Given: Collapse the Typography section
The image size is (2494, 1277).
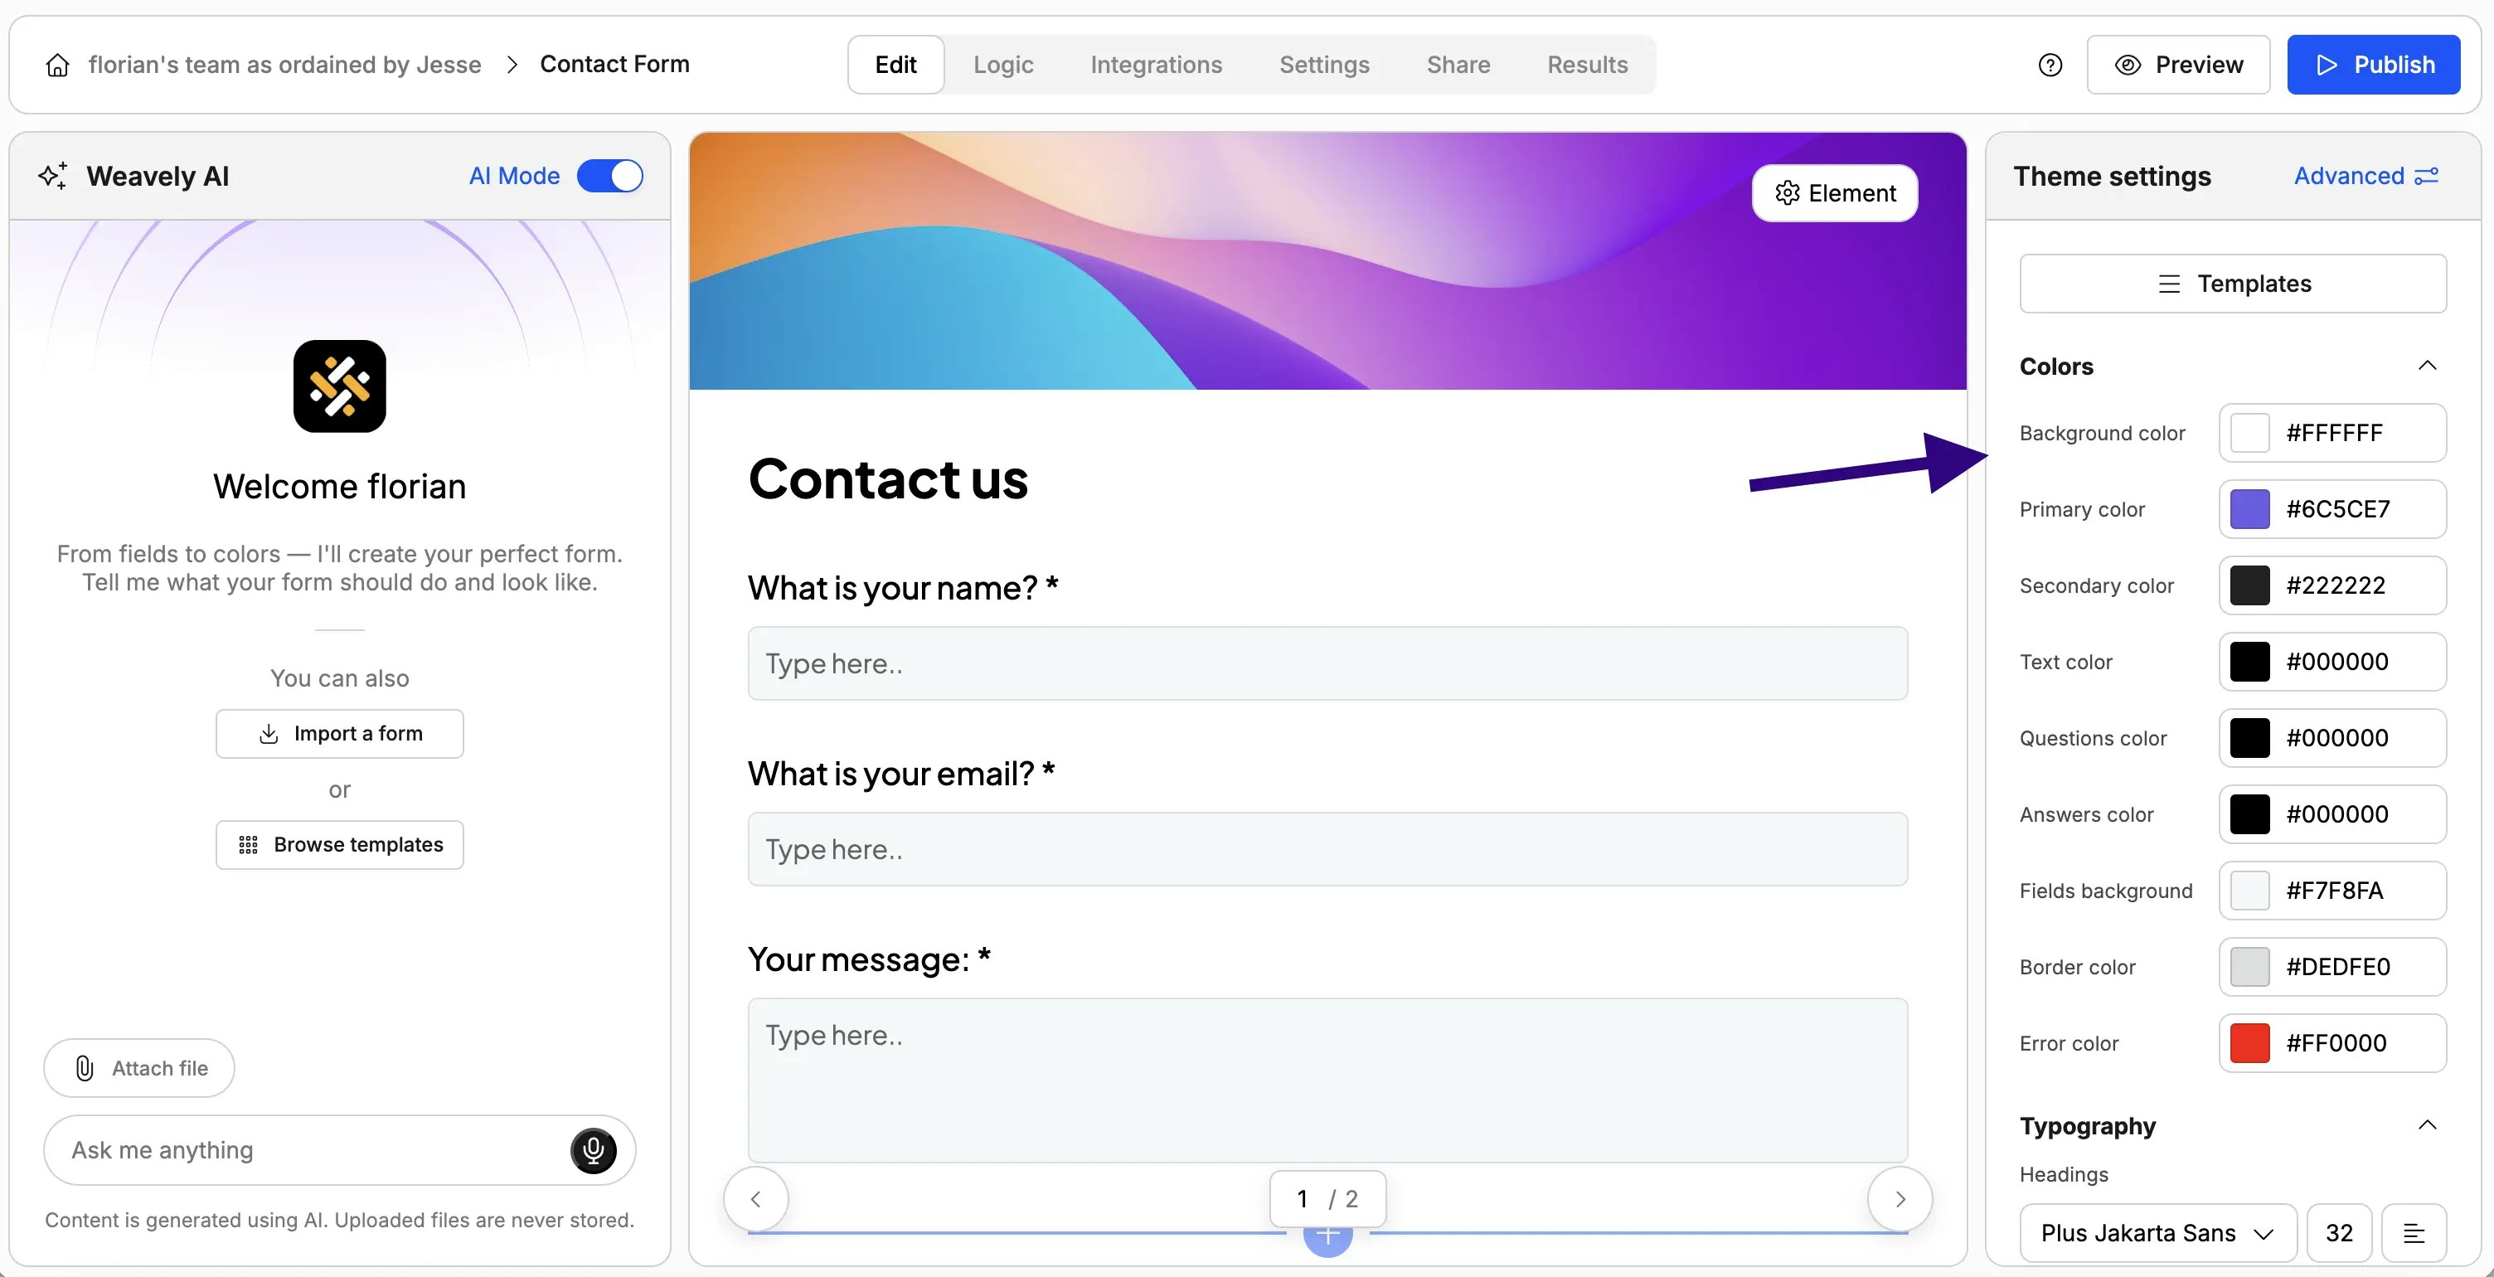Looking at the screenshot, I should pos(2427,1124).
